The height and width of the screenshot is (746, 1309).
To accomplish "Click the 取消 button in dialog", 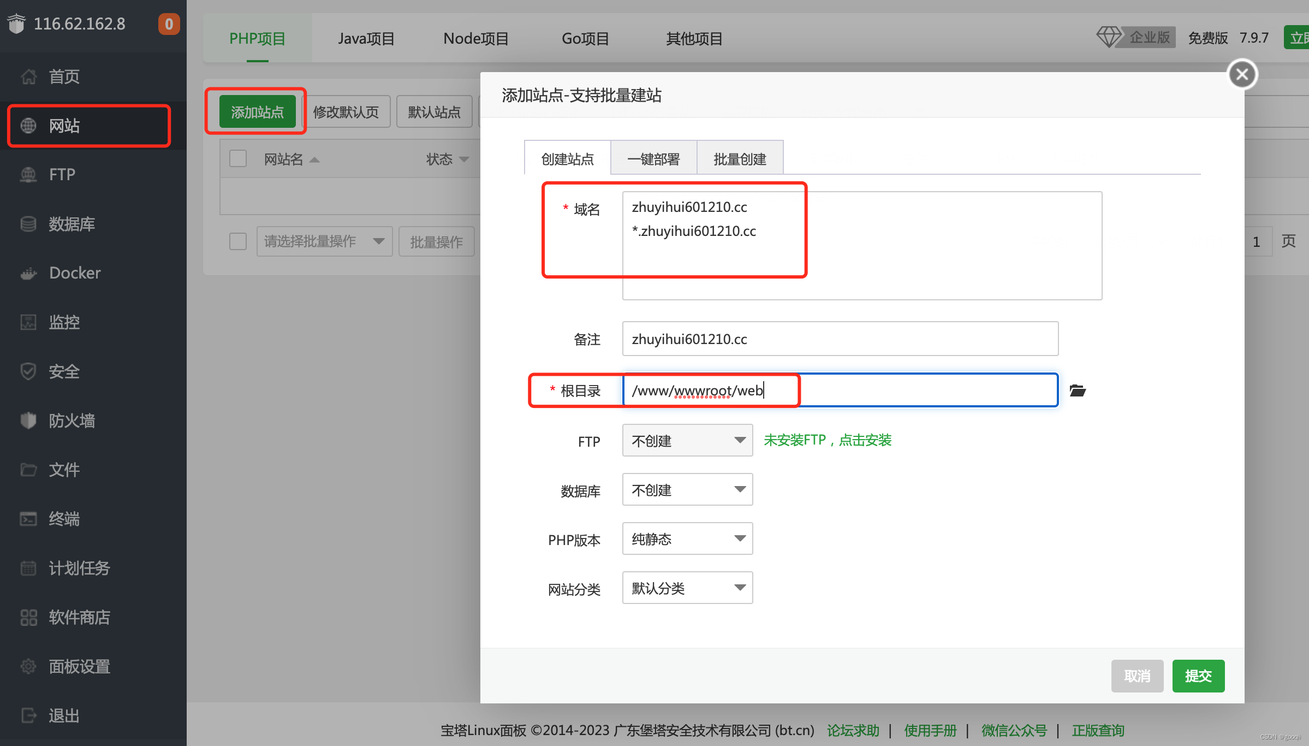I will [1138, 676].
